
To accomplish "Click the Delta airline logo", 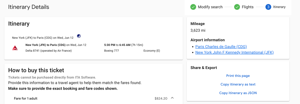I will [x=15, y=48].
